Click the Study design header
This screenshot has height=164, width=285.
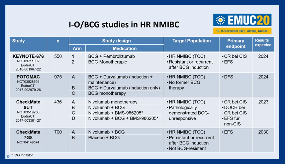(116, 41)
